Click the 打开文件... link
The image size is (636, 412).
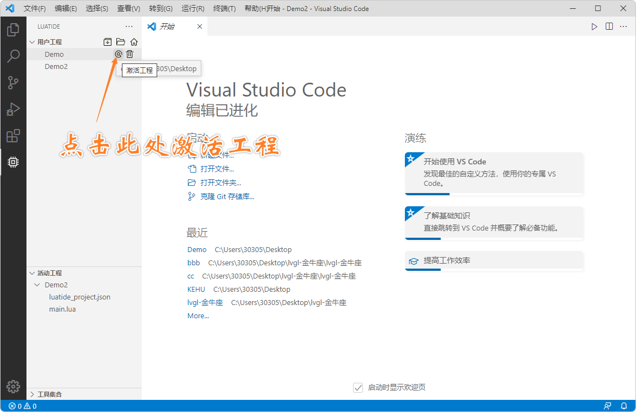pos(217,169)
